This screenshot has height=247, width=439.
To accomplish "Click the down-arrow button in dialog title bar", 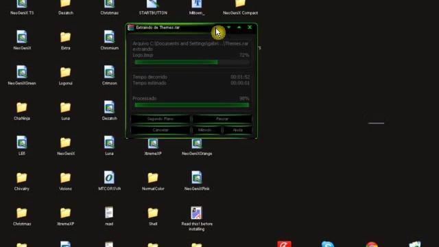I will [x=228, y=27].
